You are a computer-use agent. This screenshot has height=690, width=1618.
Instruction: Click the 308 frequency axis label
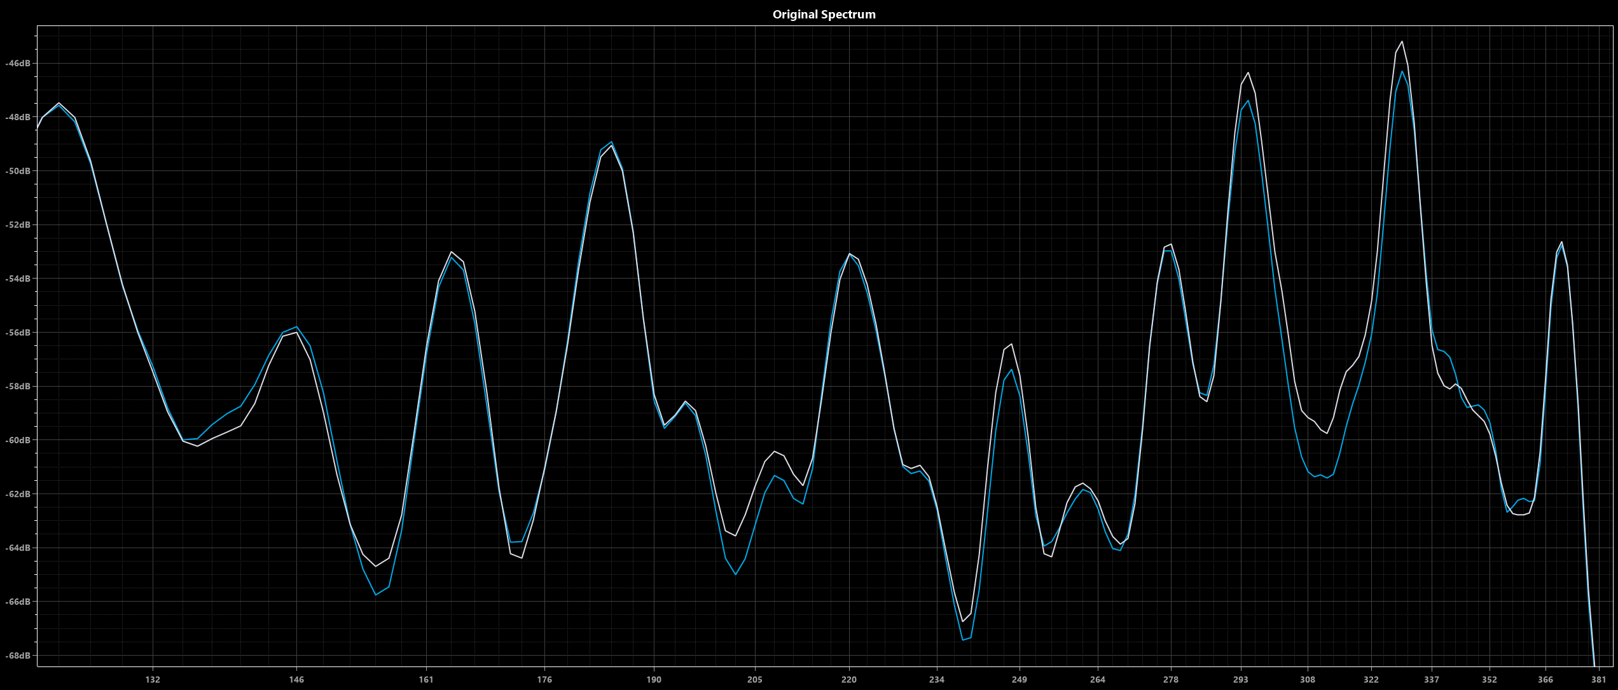(1308, 679)
